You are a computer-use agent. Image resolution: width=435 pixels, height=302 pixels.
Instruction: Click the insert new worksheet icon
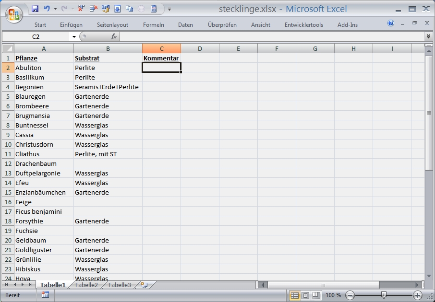tap(144, 285)
